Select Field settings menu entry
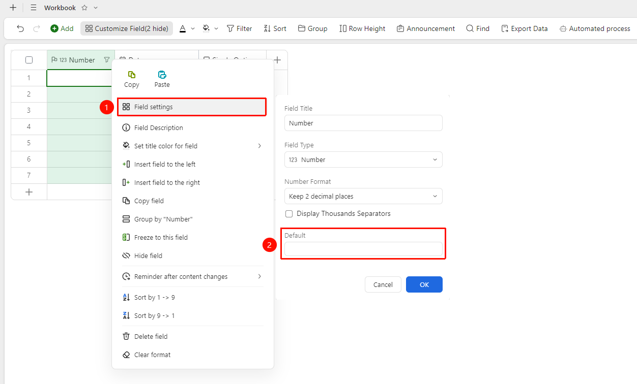Image resolution: width=637 pixels, height=384 pixels. 192,107
